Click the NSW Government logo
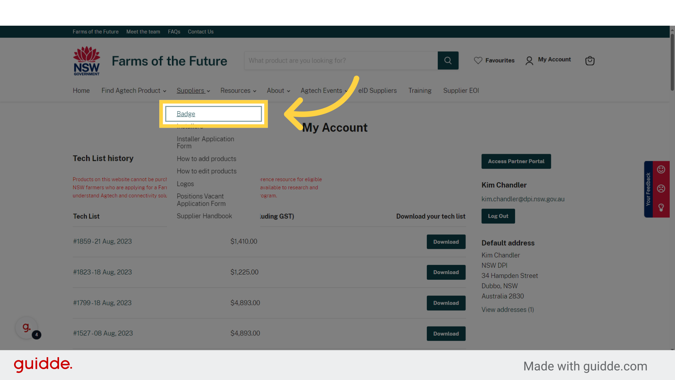The height and width of the screenshot is (380, 675). pyautogui.click(x=86, y=61)
